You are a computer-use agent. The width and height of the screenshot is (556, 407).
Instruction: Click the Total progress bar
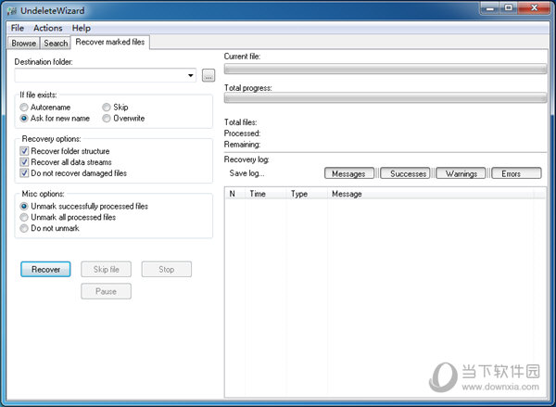click(x=385, y=98)
